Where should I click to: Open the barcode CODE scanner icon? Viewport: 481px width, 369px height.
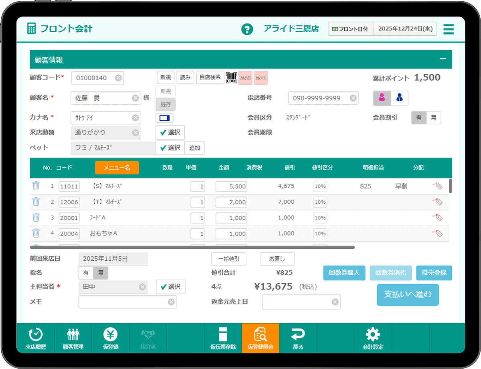coord(231,77)
